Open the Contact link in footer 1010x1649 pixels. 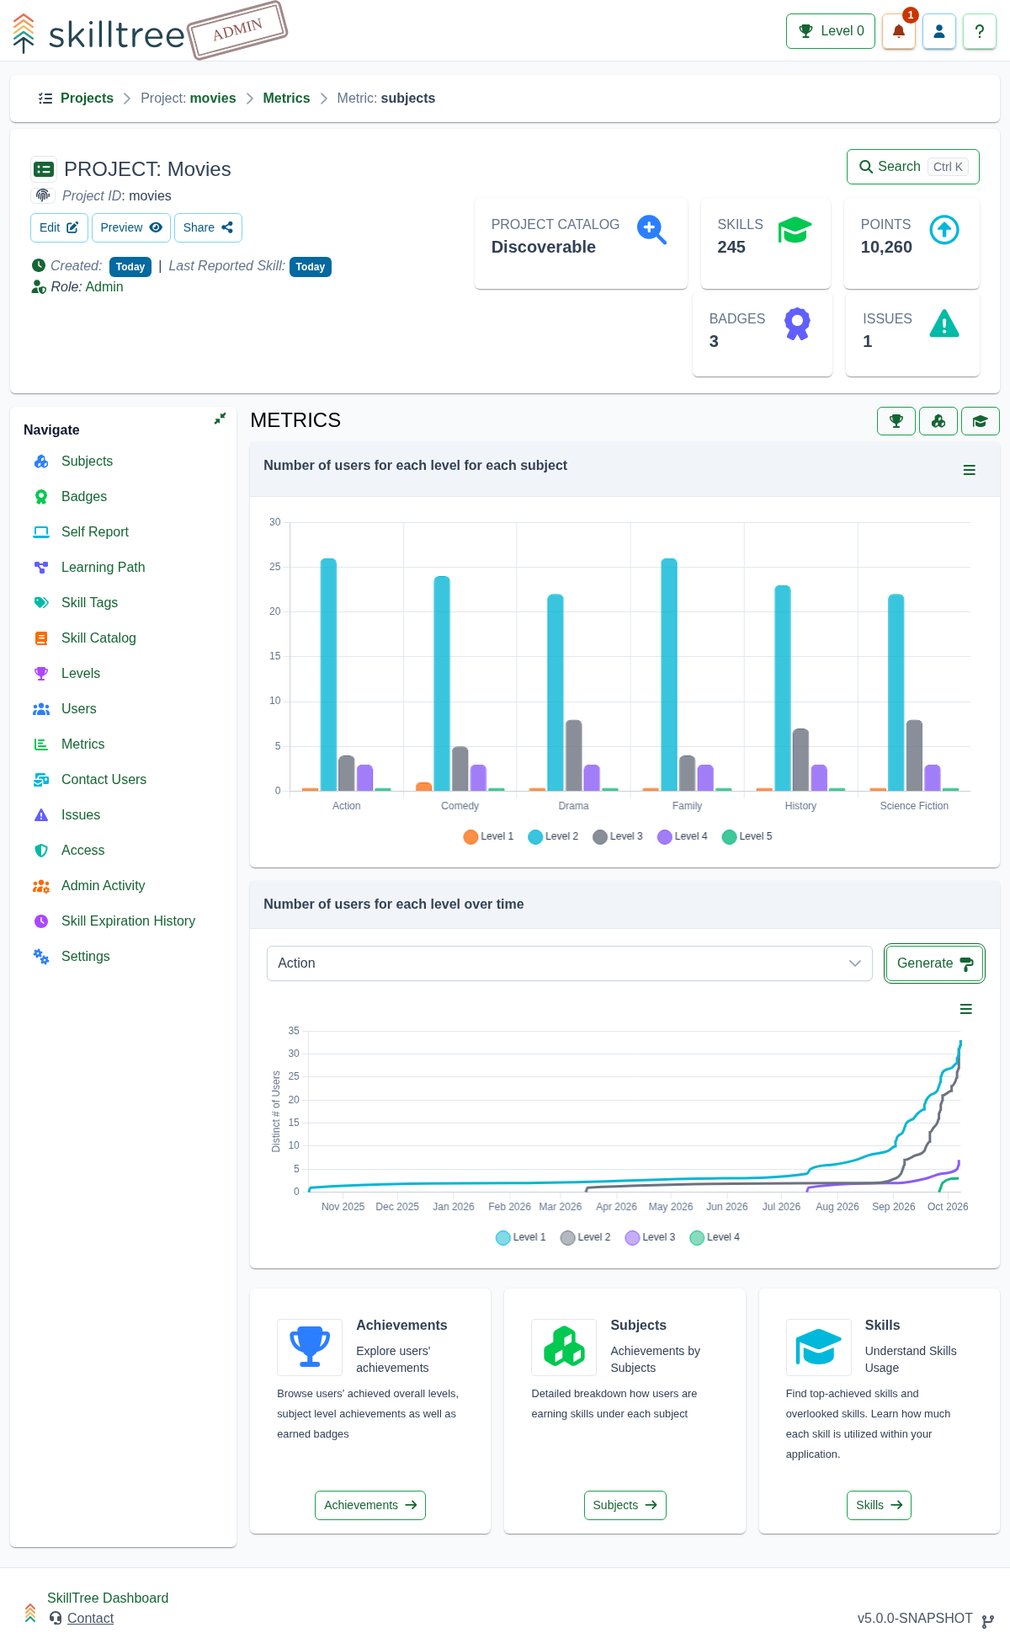coord(90,1618)
